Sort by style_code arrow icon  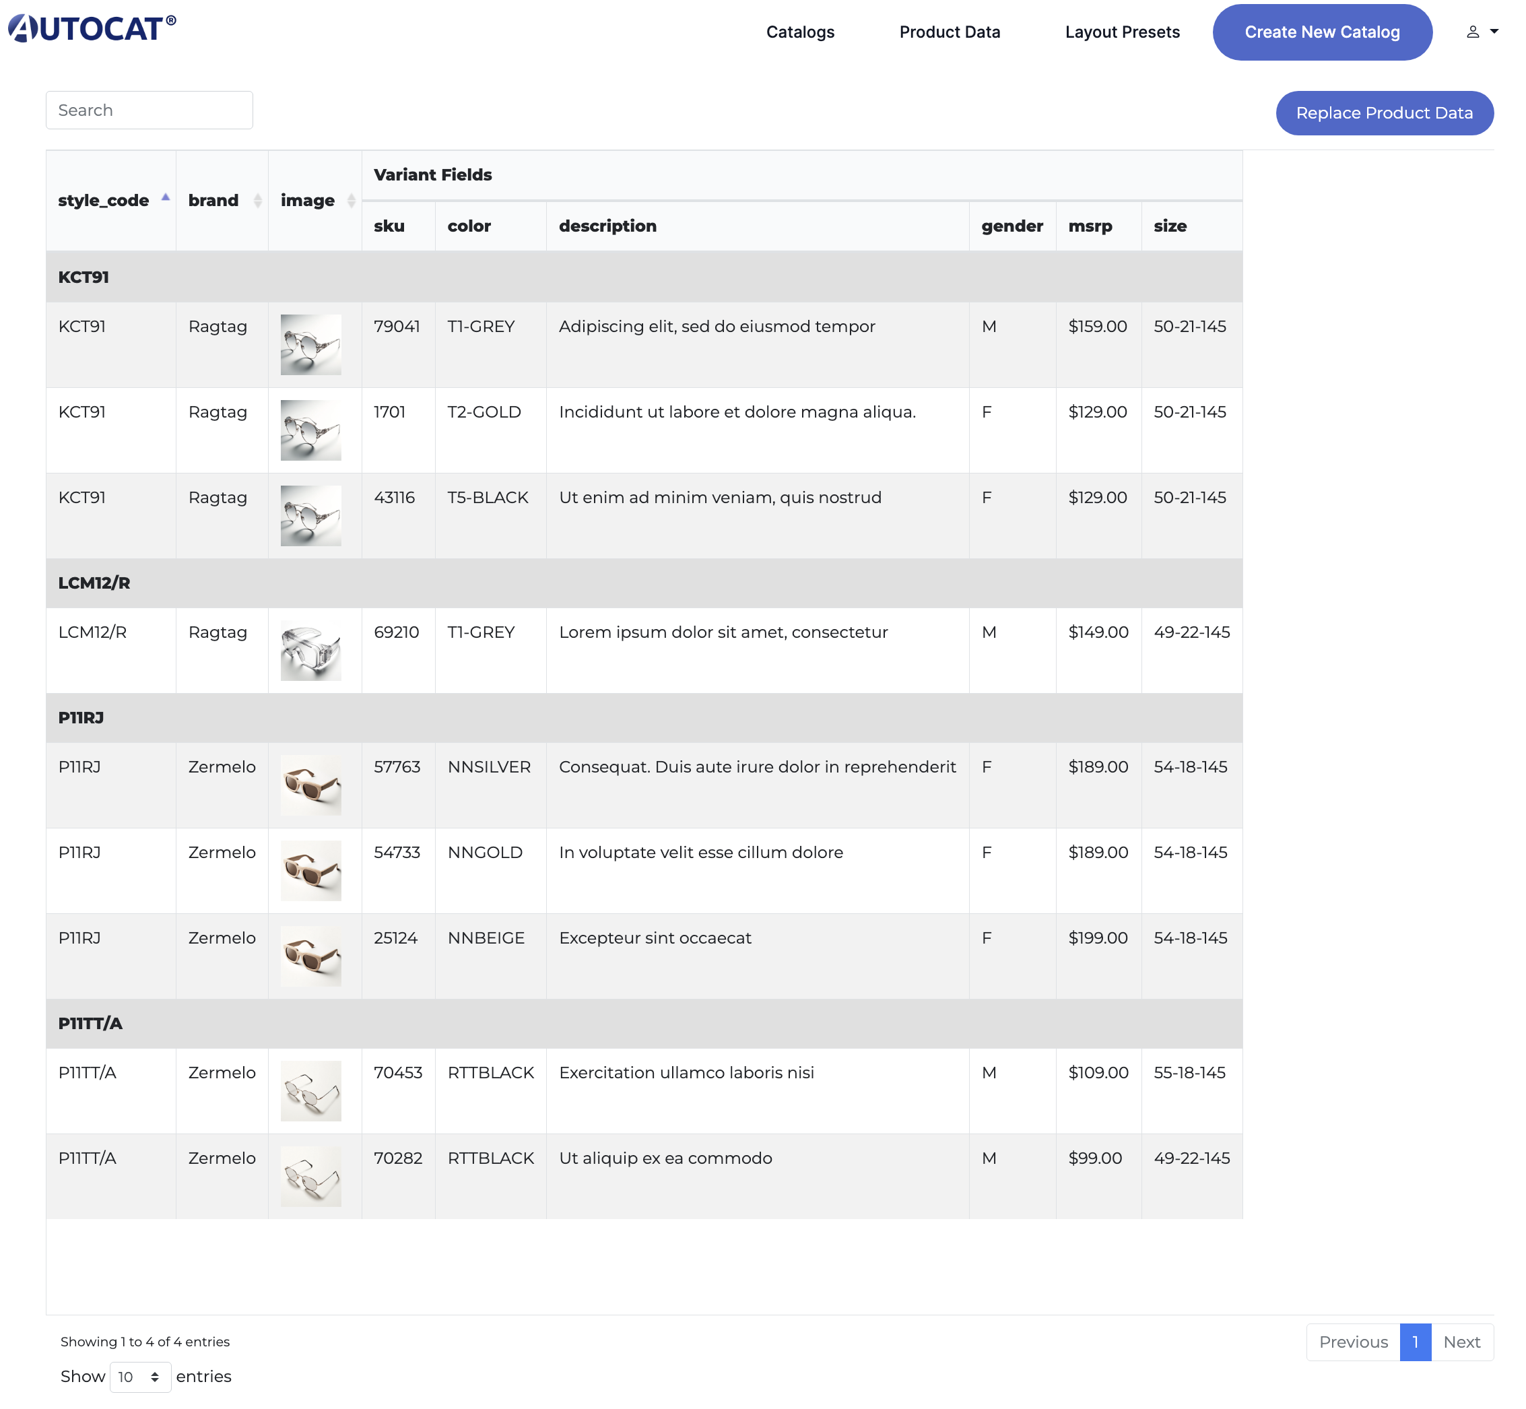click(x=166, y=198)
